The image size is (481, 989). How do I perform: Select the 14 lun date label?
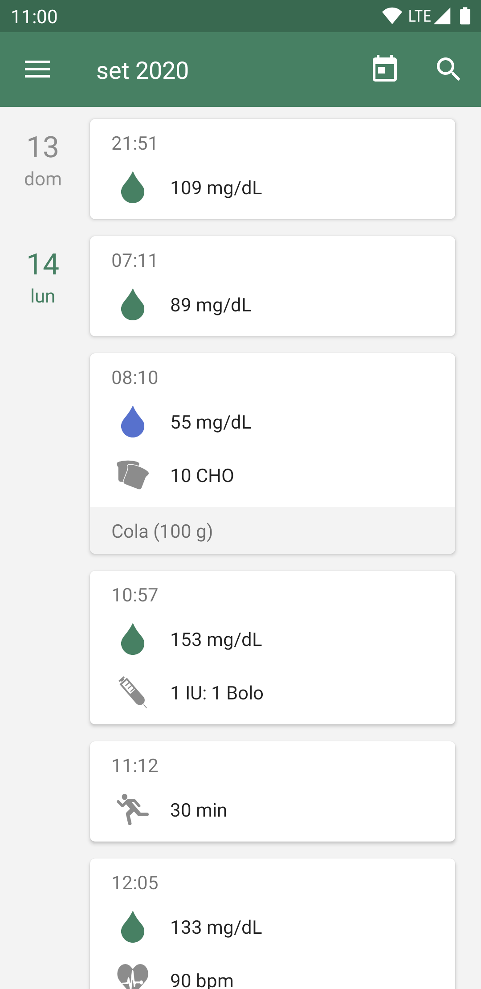click(43, 277)
